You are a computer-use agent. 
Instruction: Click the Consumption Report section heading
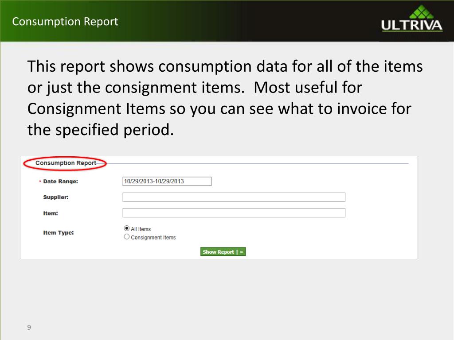pyautogui.click(x=66, y=163)
